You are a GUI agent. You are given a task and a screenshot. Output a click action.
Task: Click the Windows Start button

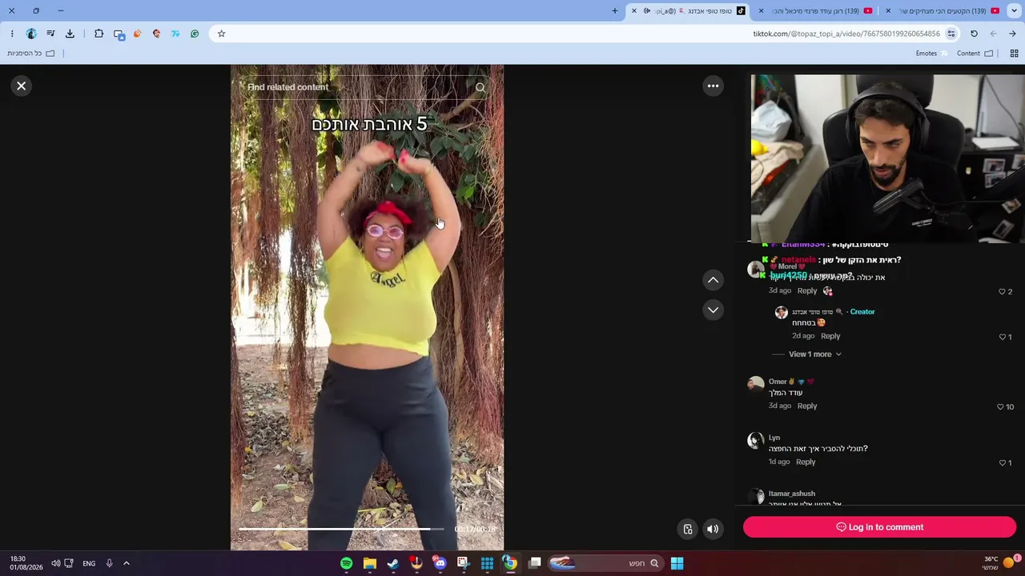(677, 563)
